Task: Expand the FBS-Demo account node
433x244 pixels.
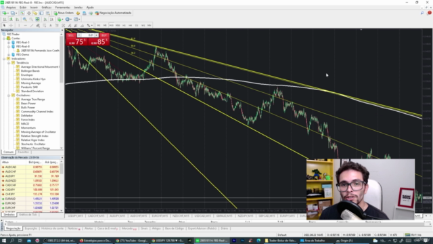Action: coord(9,55)
